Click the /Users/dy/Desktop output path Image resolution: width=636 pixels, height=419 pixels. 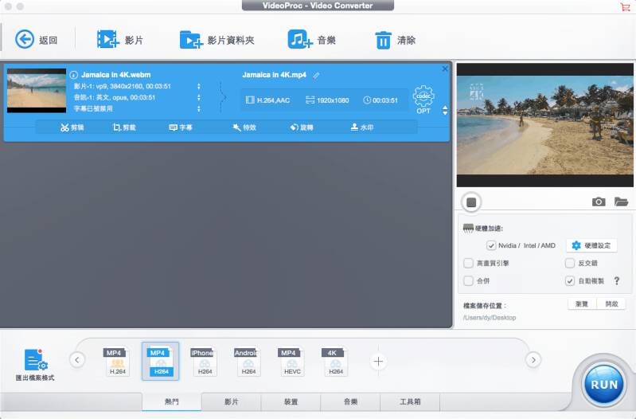click(x=490, y=318)
